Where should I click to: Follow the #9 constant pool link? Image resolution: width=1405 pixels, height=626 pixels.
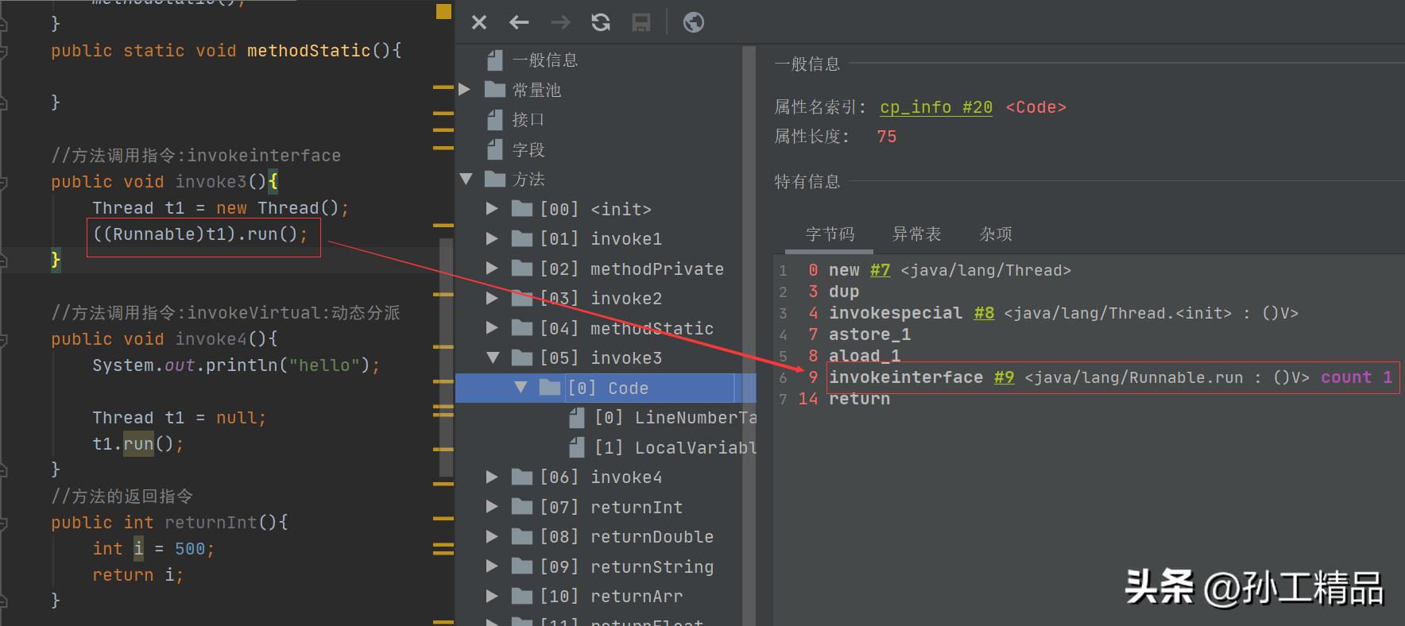(1004, 377)
